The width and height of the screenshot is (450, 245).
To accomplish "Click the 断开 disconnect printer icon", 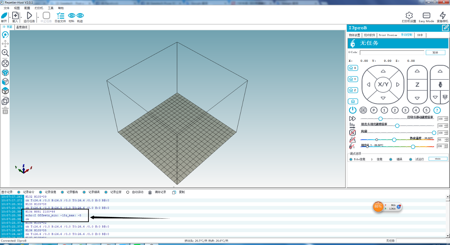I will (x=4, y=15).
